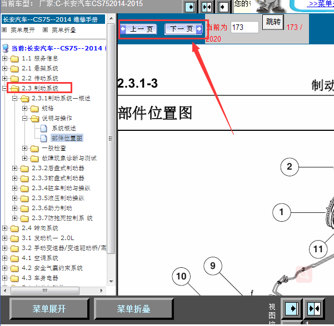Screen dimensions: 334x326
Task: Open the 2.3.5液压制动操纵 tree item
Action: [58, 198]
